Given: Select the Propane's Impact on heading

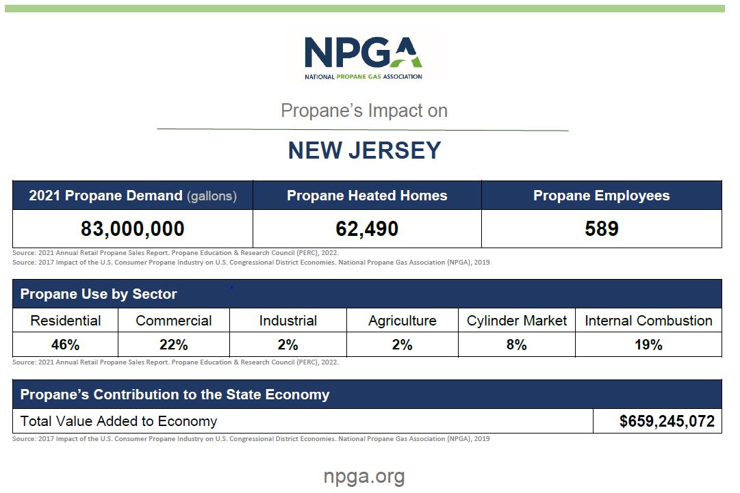Looking at the screenshot, I should pyautogui.click(x=364, y=111).
